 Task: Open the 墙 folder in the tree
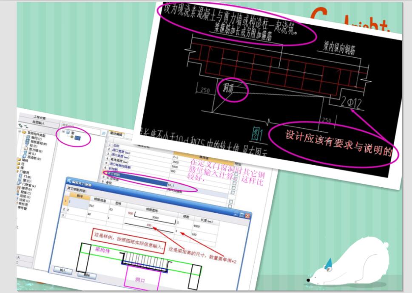(x=20, y=167)
